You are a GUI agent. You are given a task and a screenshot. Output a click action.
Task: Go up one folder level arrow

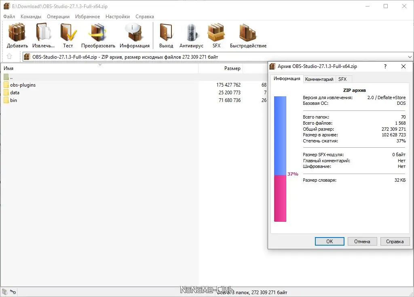pos(9,56)
